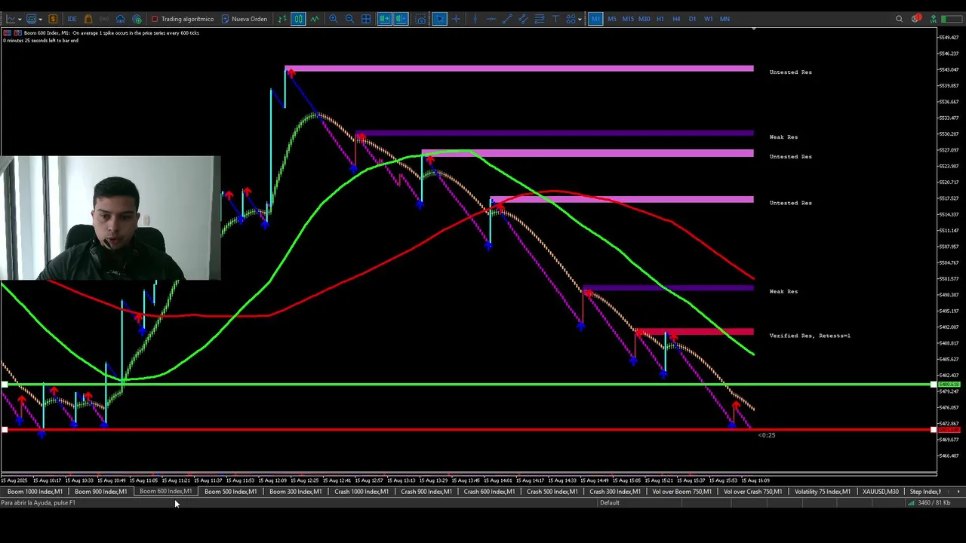
Task: Select the M5 timeframe
Action: point(612,19)
